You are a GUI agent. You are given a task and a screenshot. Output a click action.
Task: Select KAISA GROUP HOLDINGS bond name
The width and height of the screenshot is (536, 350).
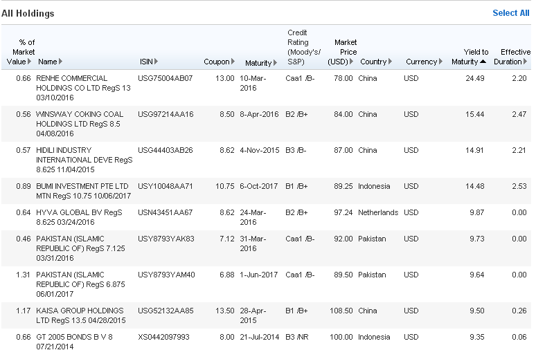pyautogui.click(x=80, y=315)
